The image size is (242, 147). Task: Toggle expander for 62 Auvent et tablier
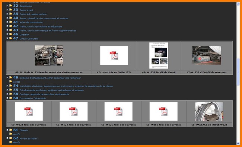click(x=7, y=138)
